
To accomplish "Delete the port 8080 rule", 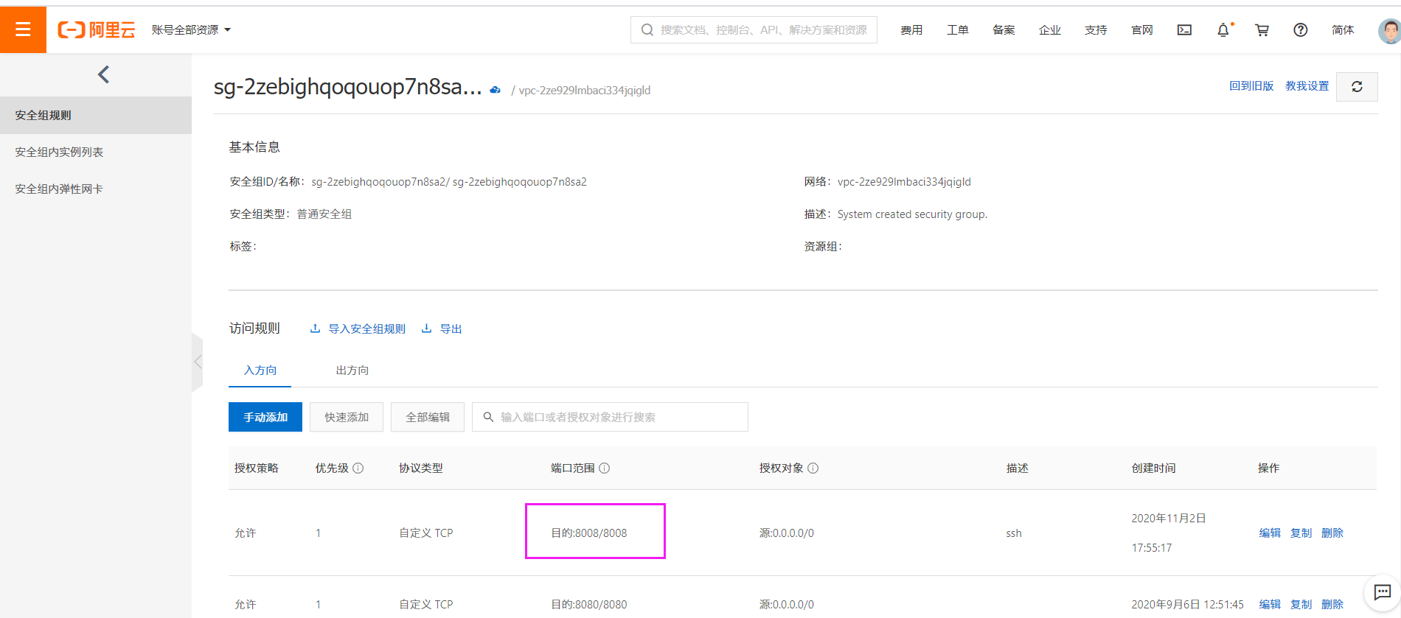I will [1332, 605].
